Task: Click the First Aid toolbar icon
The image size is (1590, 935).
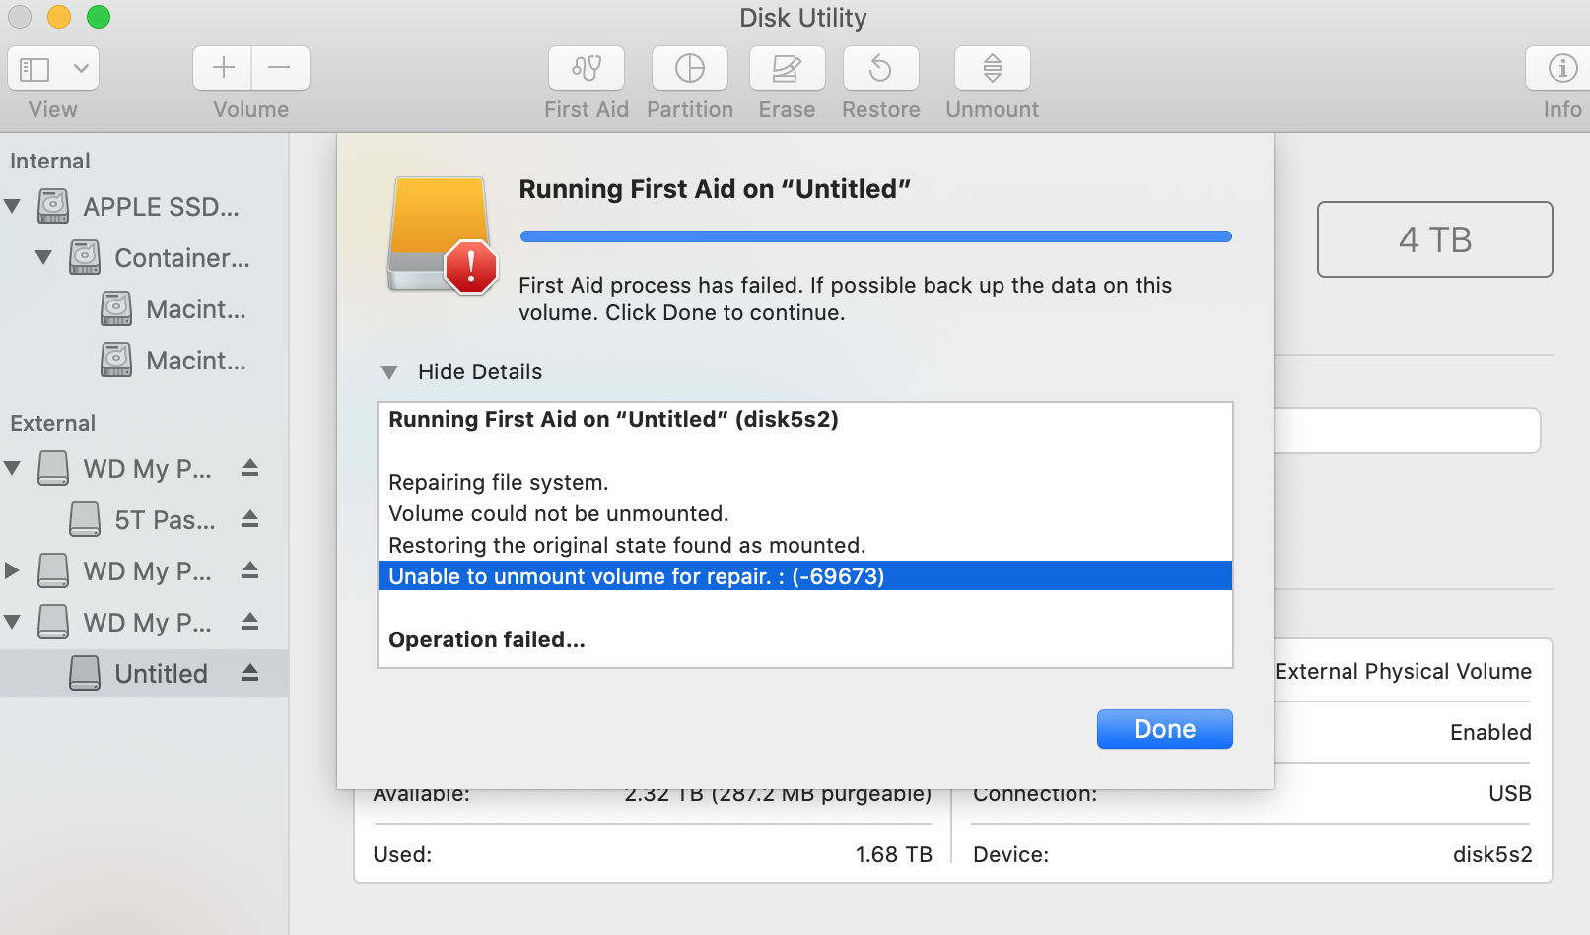Action: 587,69
